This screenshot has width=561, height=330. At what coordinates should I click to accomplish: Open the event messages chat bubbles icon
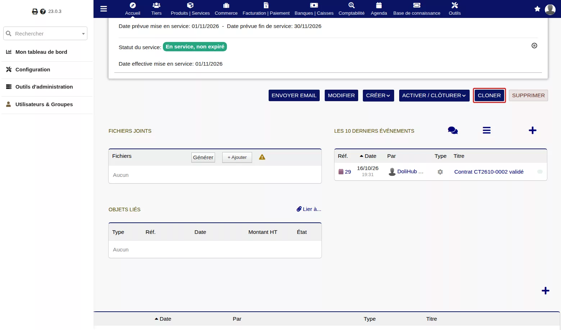click(453, 131)
